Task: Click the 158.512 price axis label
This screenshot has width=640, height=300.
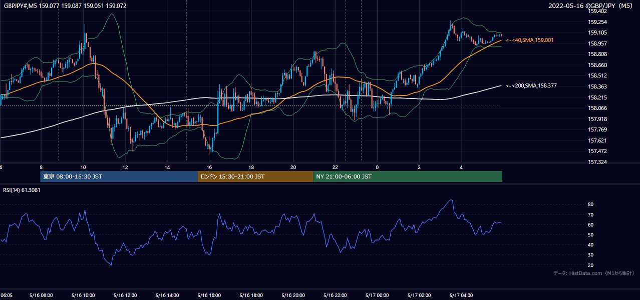Action: (597, 76)
